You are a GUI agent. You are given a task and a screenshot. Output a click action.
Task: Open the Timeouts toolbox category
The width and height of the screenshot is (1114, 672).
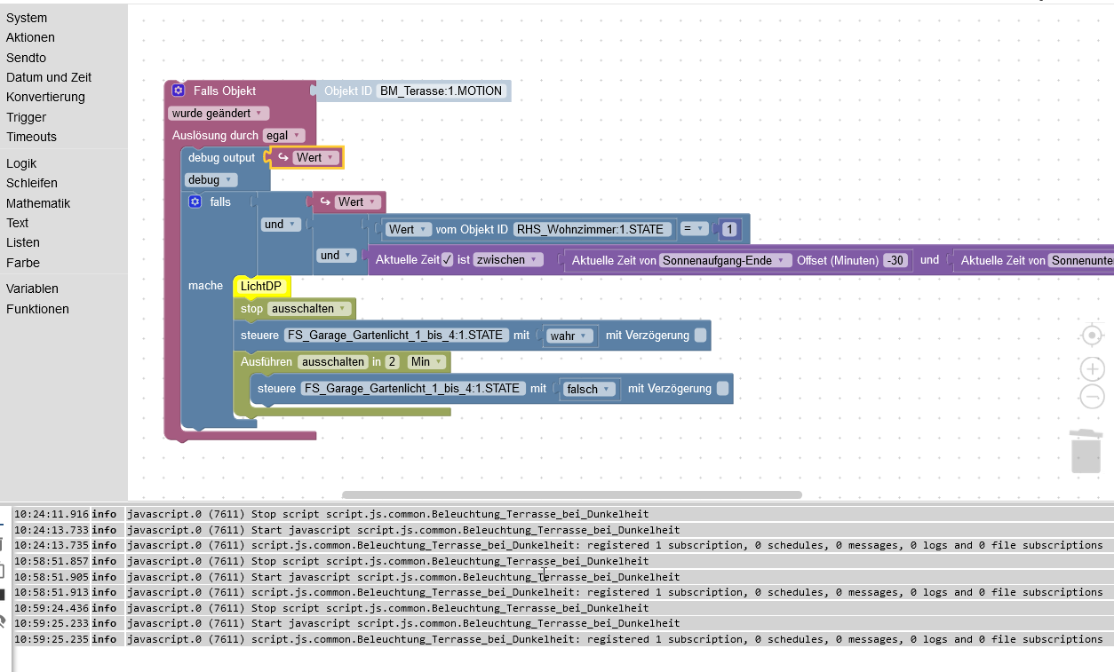(31, 137)
